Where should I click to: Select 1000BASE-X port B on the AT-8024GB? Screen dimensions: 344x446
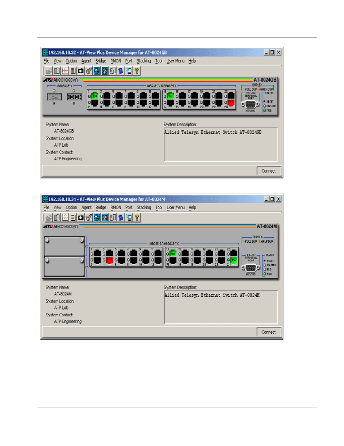(74, 97)
